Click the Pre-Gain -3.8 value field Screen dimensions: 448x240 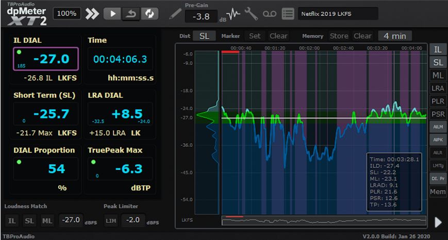[x=201, y=16]
